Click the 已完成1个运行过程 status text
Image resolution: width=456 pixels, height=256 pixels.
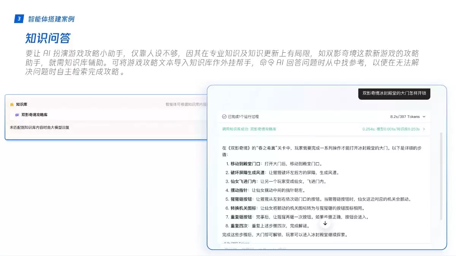tap(243, 116)
